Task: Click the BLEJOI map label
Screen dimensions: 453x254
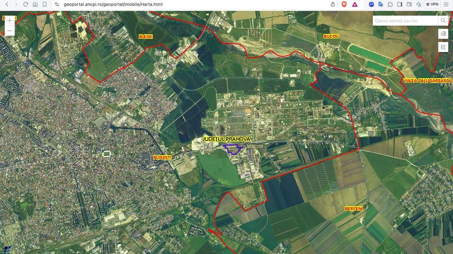Action: tap(146, 37)
